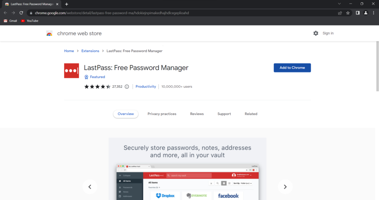The height and width of the screenshot is (200, 379).
Task: Switch to the Related tab
Action: coord(251,114)
